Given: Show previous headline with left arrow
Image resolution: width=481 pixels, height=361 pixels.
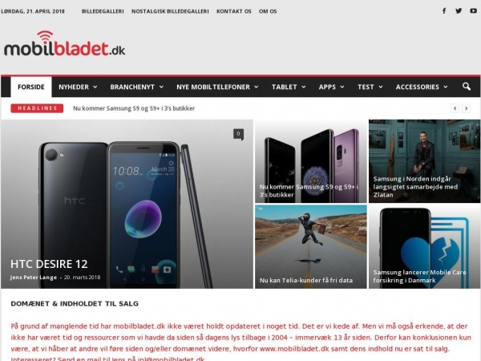Looking at the screenshot, I should [x=455, y=108].
